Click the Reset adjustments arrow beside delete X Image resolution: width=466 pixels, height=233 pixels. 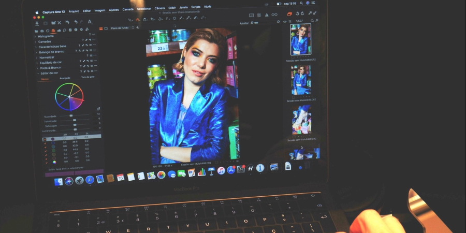point(67,22)
